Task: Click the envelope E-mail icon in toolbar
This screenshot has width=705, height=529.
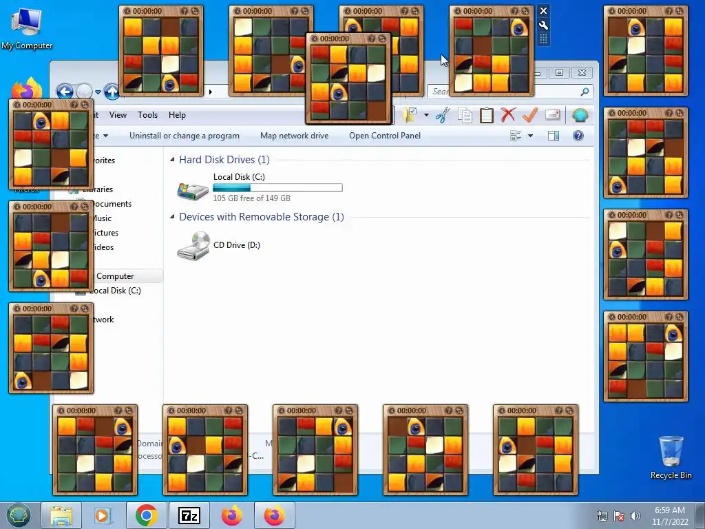Action: click(553, 115)
